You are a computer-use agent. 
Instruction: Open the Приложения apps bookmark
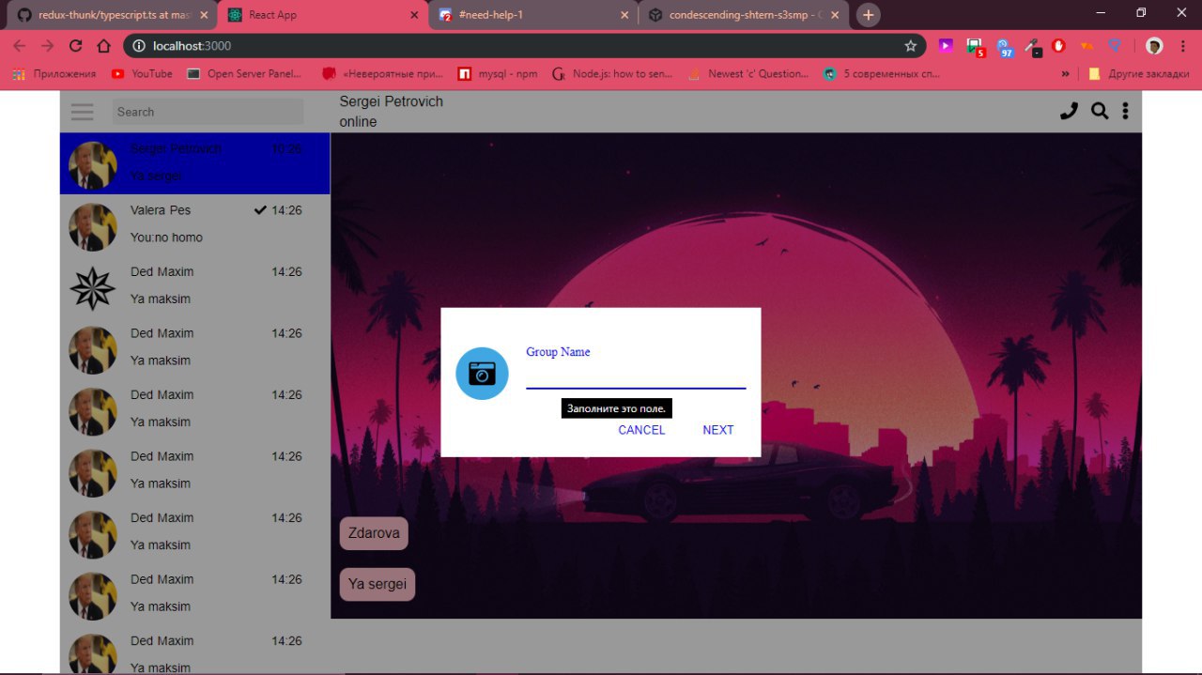tap(54, 74)
